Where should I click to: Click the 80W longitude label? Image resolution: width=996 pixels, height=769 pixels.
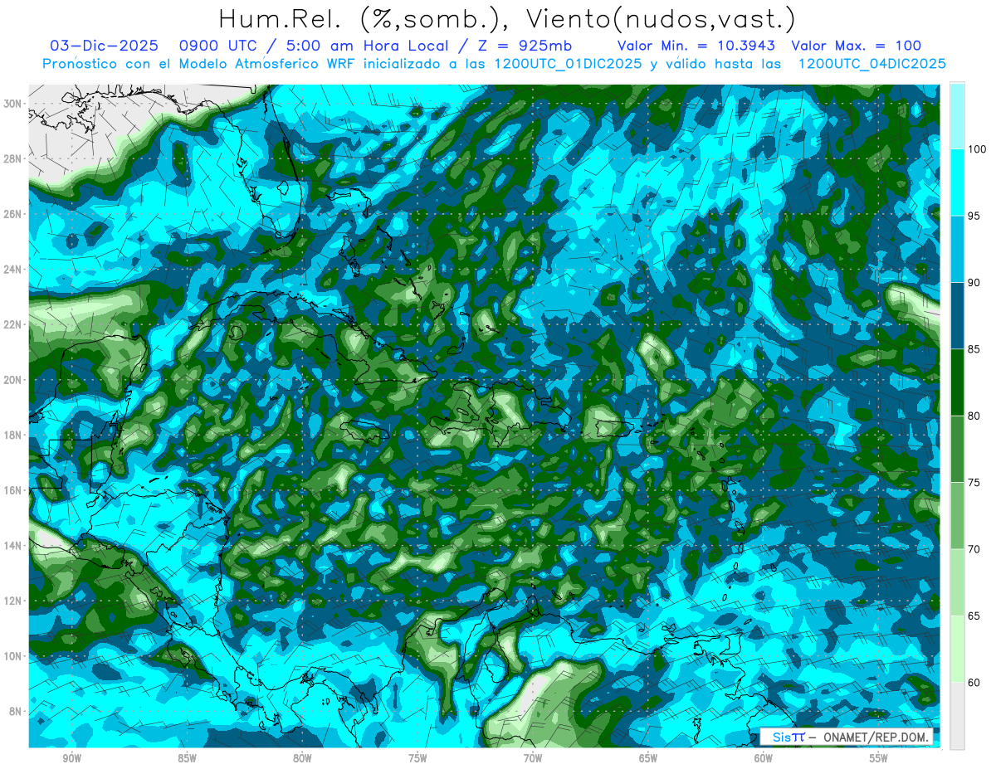click(302, 758)
